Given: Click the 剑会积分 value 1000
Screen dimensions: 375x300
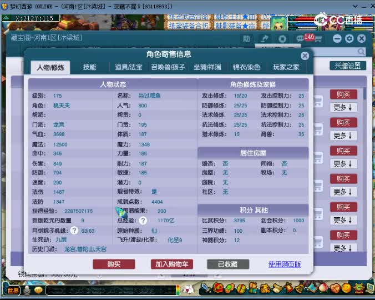Looking at the screenshot, I should 298,221.
